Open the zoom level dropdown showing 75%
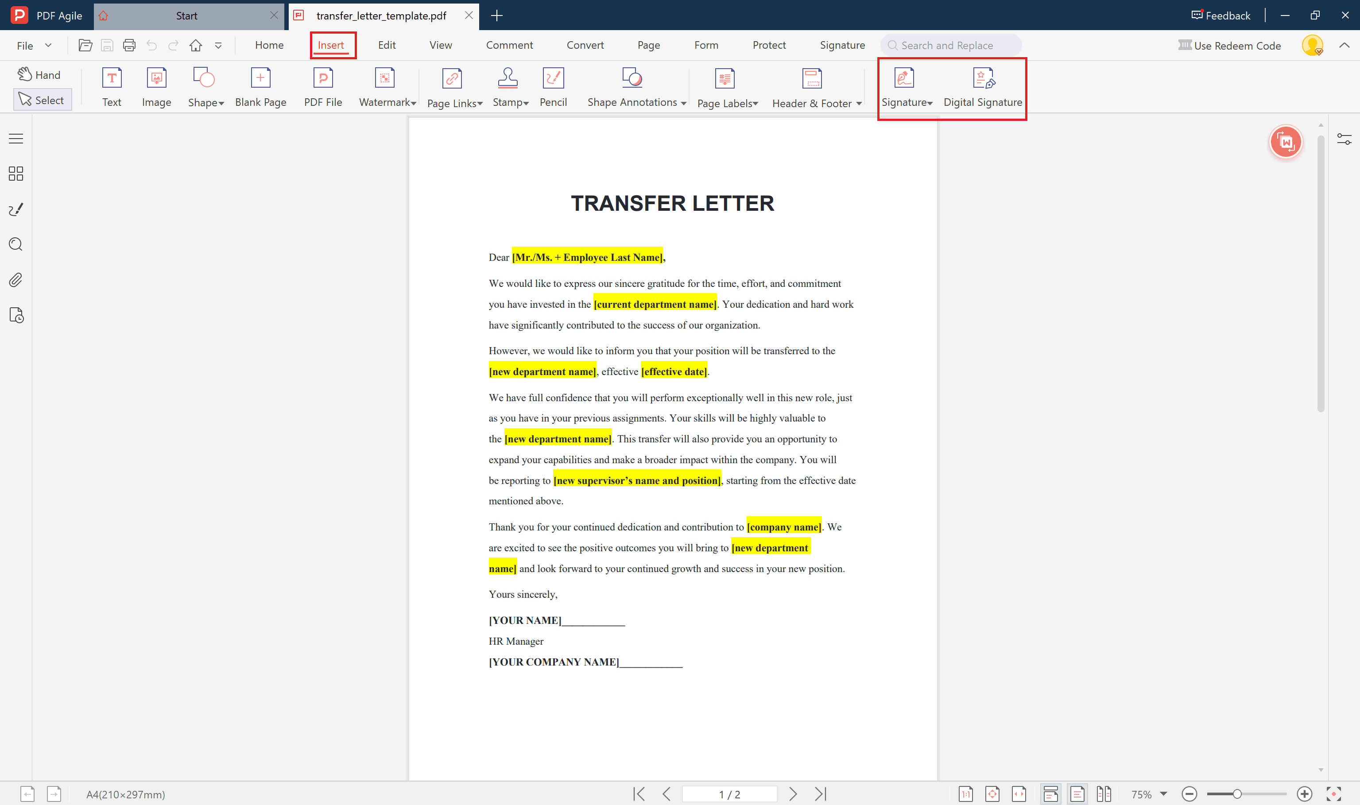 tap(1147, 793)
